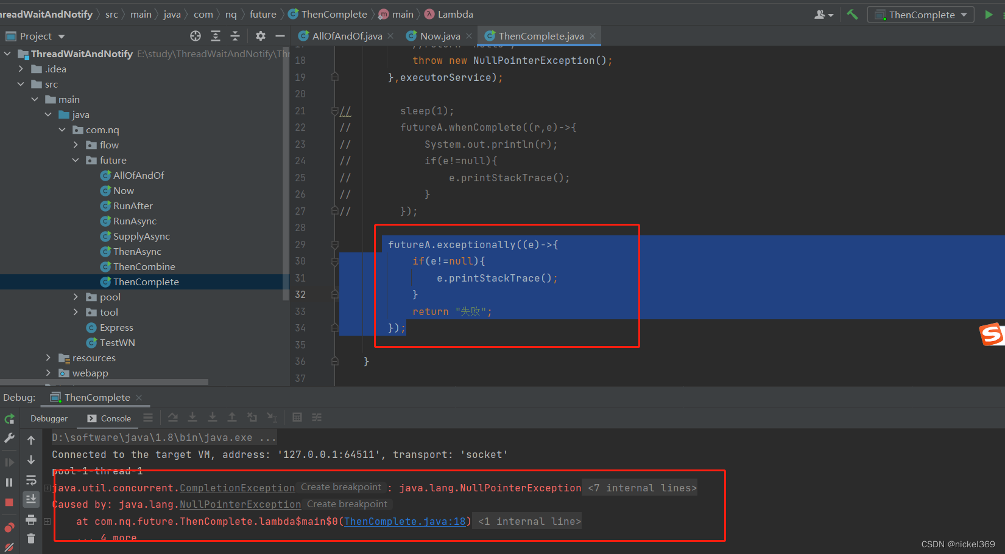The image size is (1005, 554).
Task: Click the Step Over icon
Action: click(173, 418)
